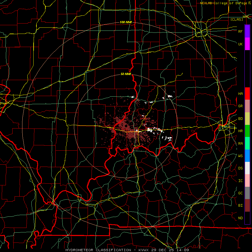
Task: Click the DS legend label
Action: tap(240, 168)
